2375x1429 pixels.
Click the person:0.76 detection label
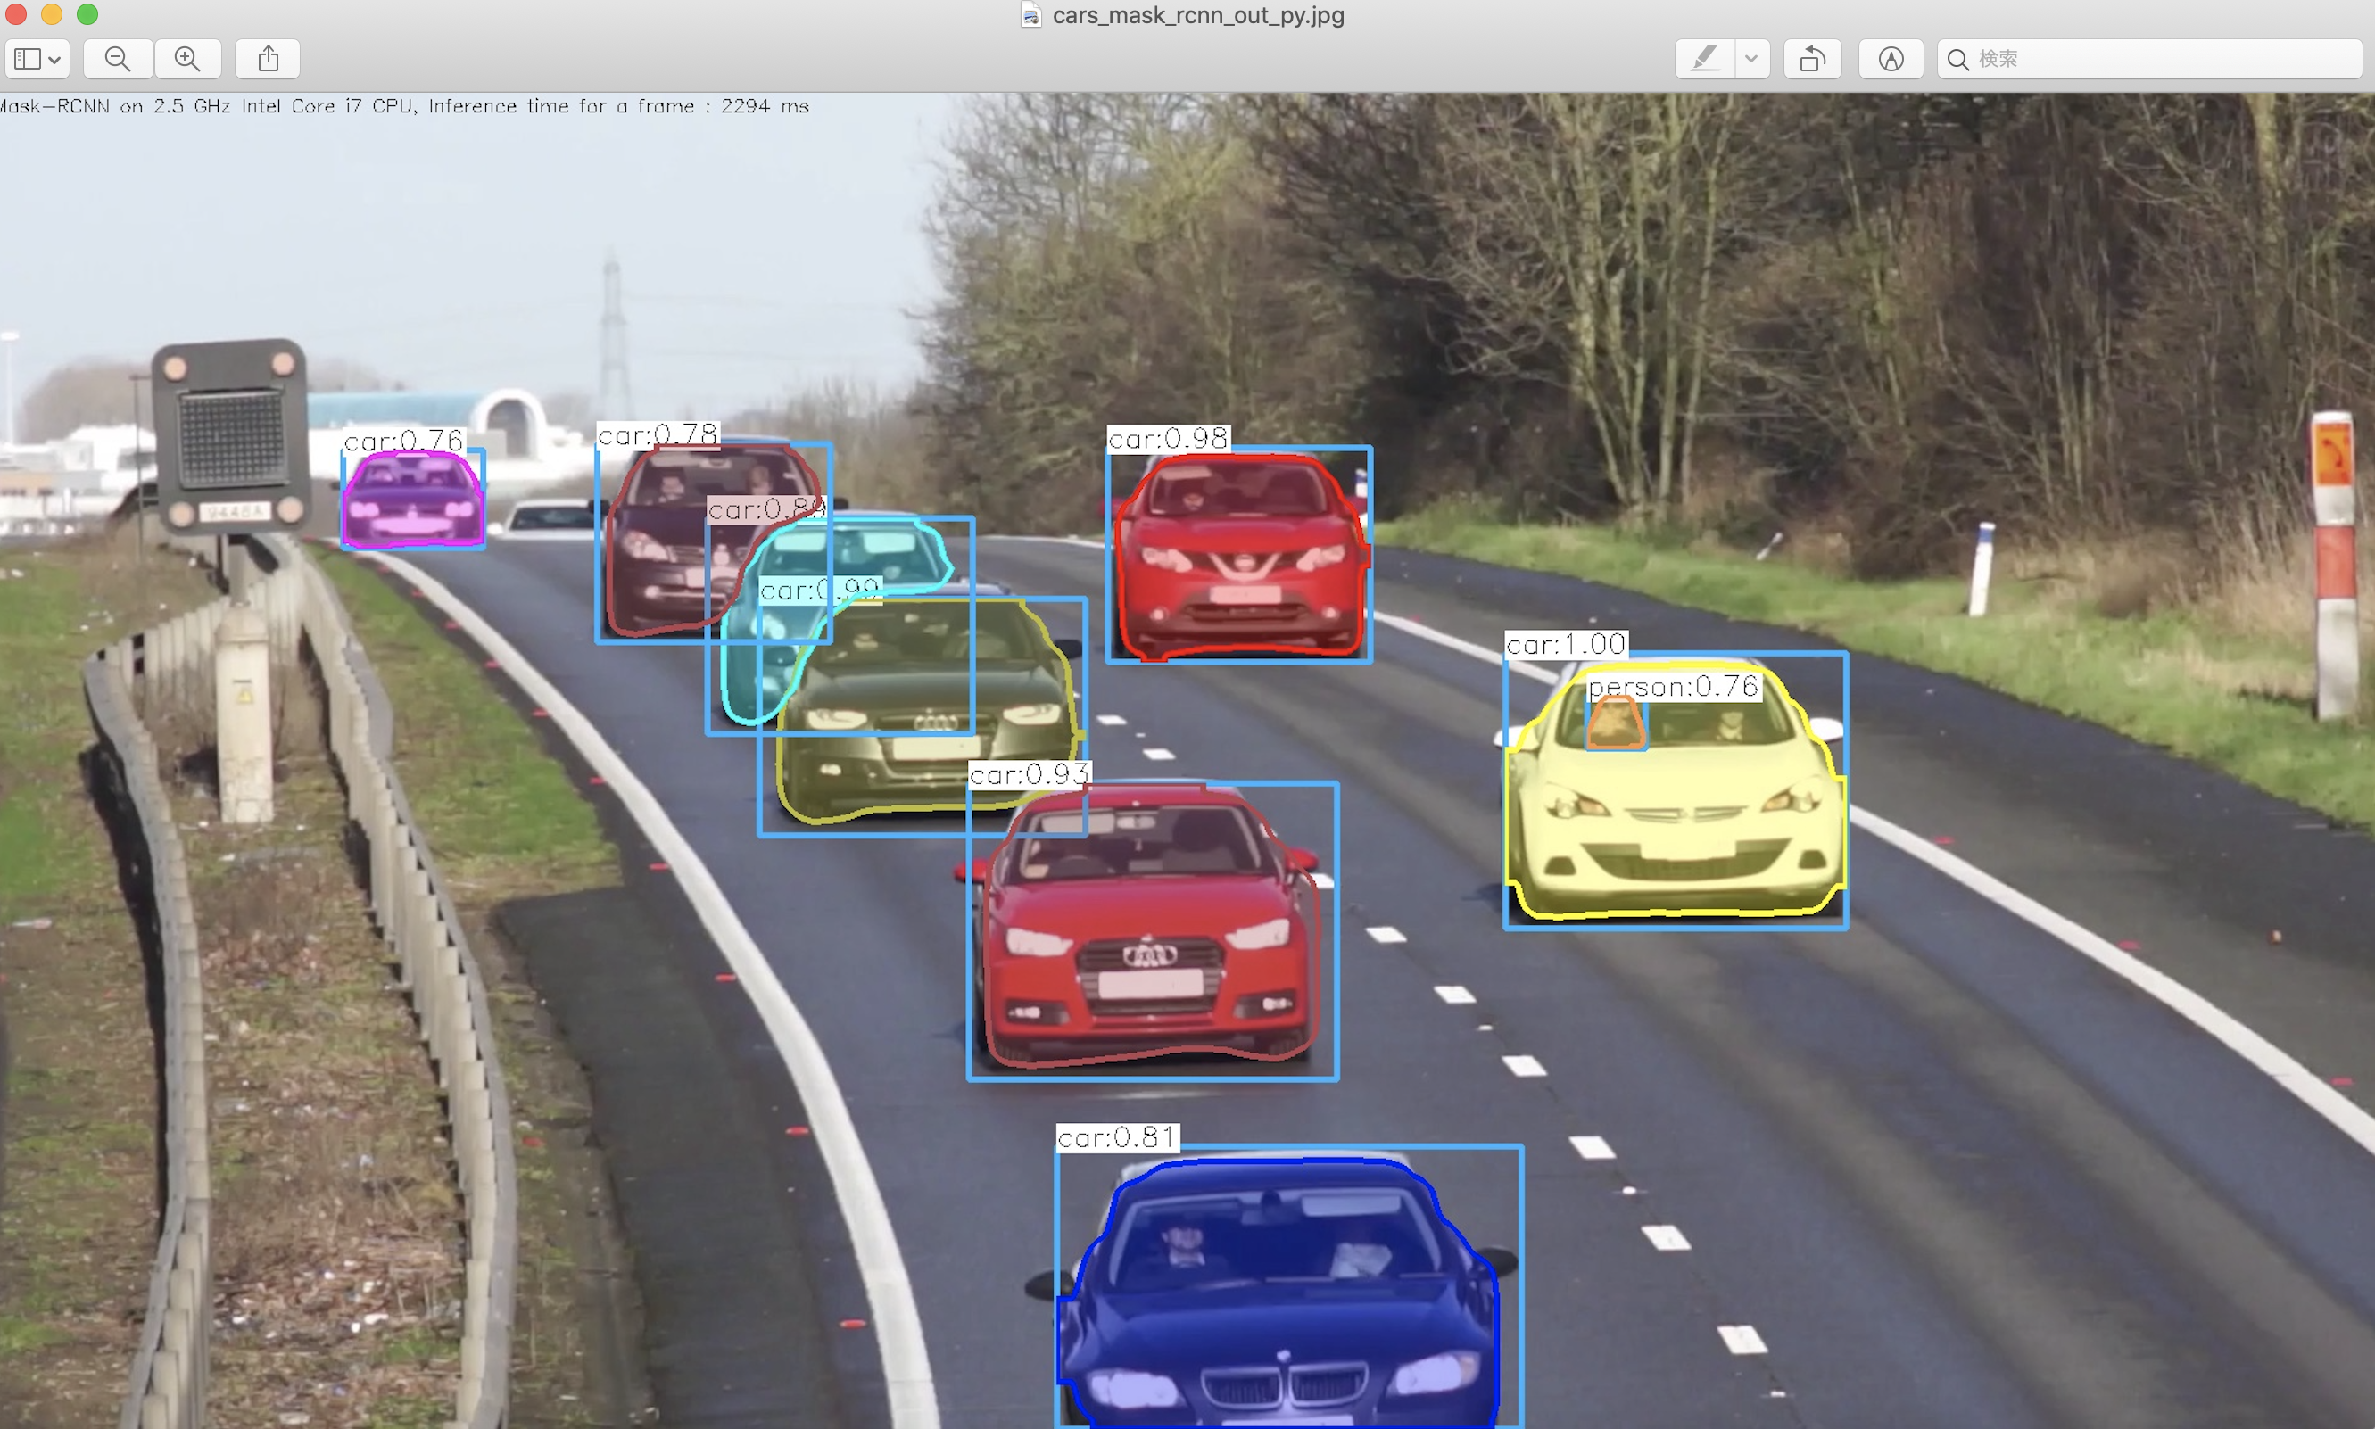tap(1673, 687)
